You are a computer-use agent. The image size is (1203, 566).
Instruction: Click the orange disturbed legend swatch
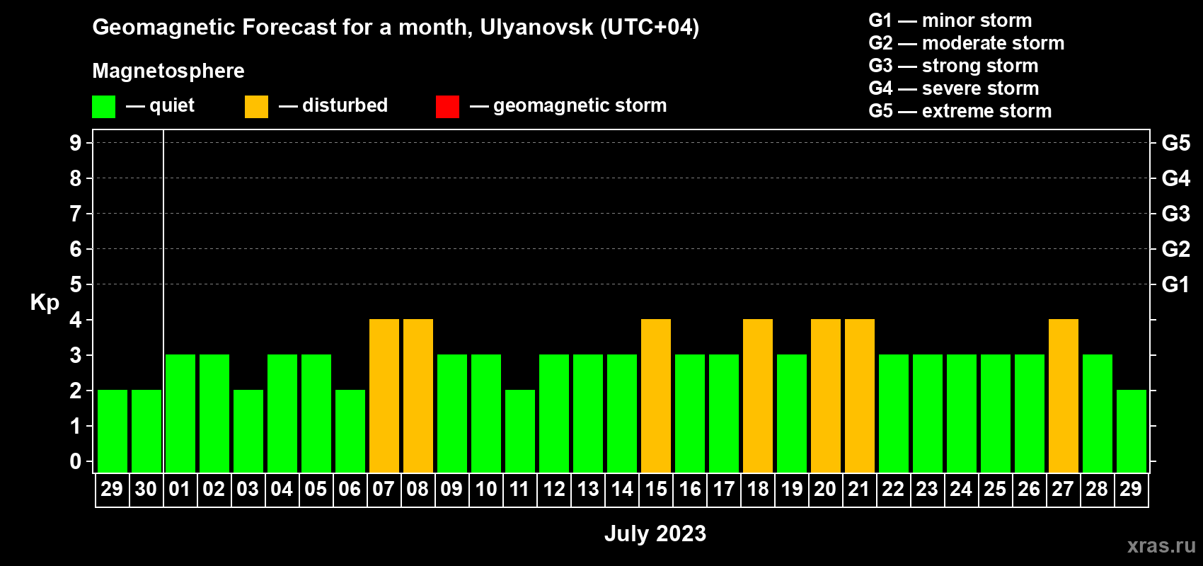pos(256,107)
